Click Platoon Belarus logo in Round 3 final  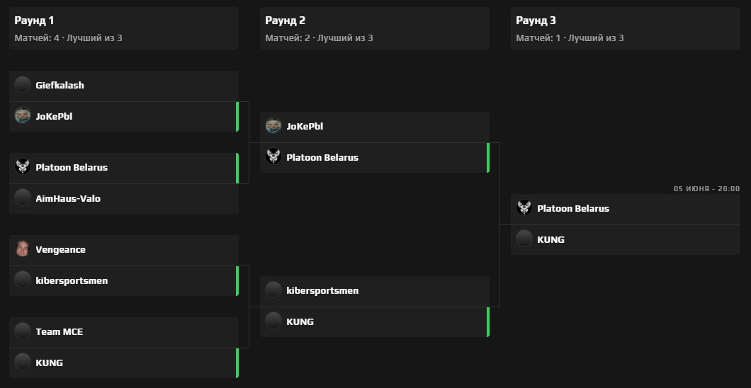coord(524,208)
